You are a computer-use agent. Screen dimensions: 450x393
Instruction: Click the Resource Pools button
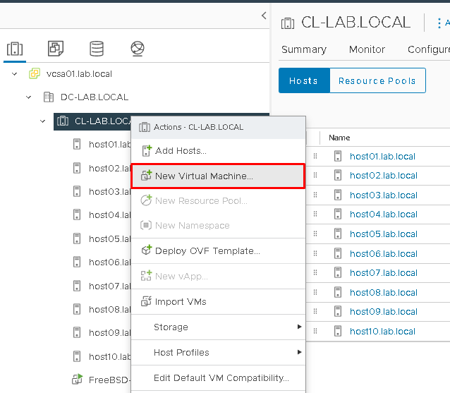click(377, 80)
